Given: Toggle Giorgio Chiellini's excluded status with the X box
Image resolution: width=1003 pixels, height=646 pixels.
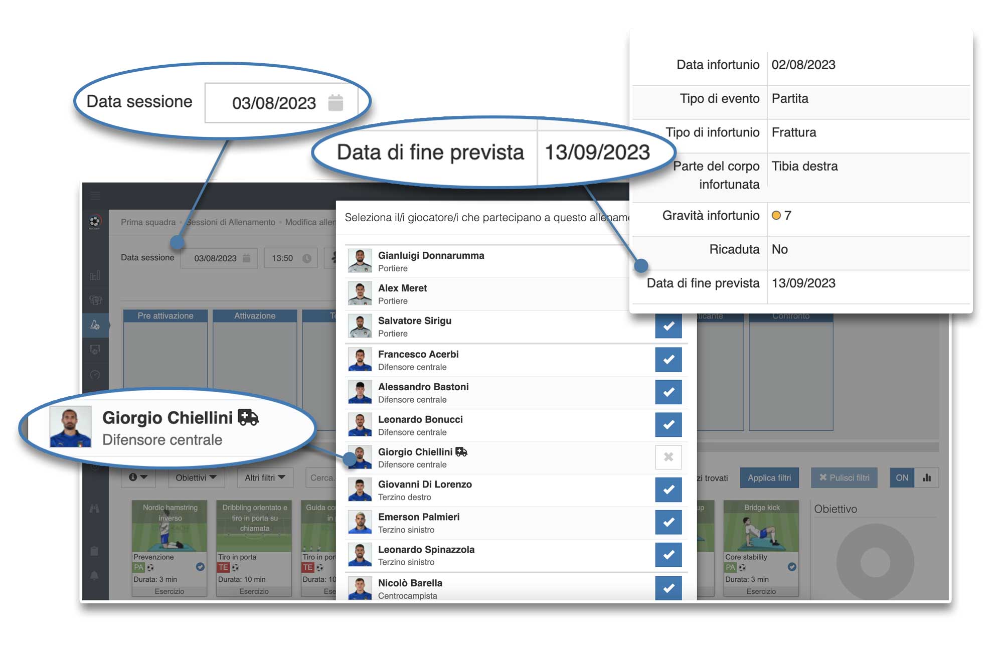Looking at the screenshot, I should tap(668, 457).
